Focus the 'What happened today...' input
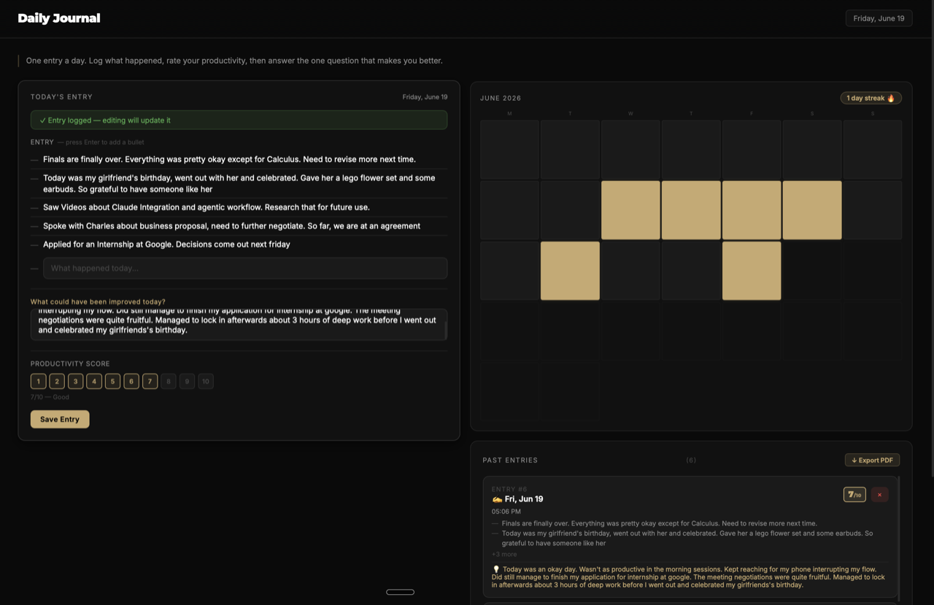 click(x=245, y=268)
